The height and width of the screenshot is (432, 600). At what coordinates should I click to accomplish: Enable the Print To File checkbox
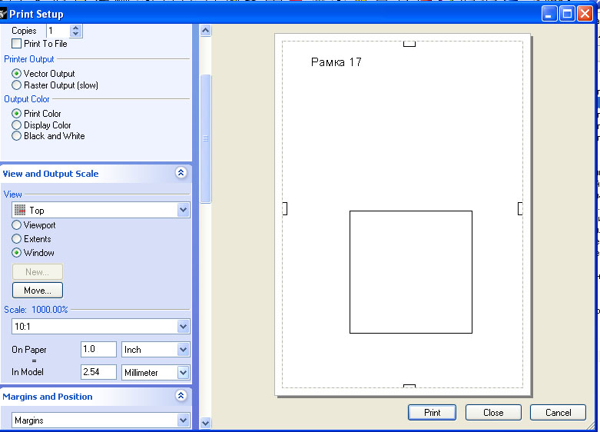pos(16,44)
